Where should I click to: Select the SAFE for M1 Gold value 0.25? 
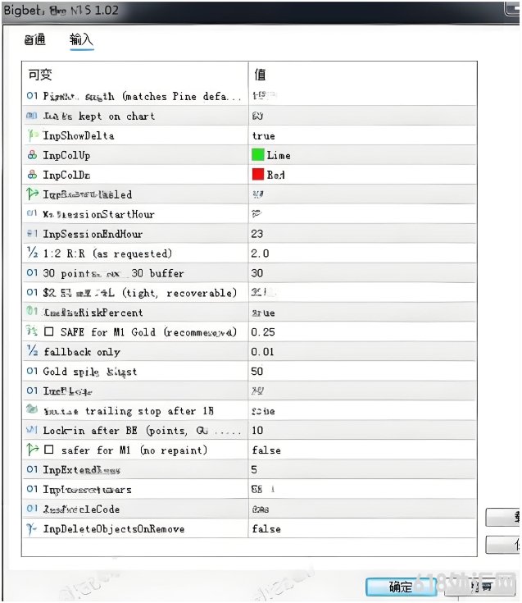(263, 332)
